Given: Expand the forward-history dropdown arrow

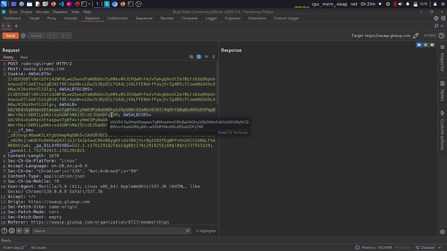Looking at the screenshot, I should coord(69,36).
